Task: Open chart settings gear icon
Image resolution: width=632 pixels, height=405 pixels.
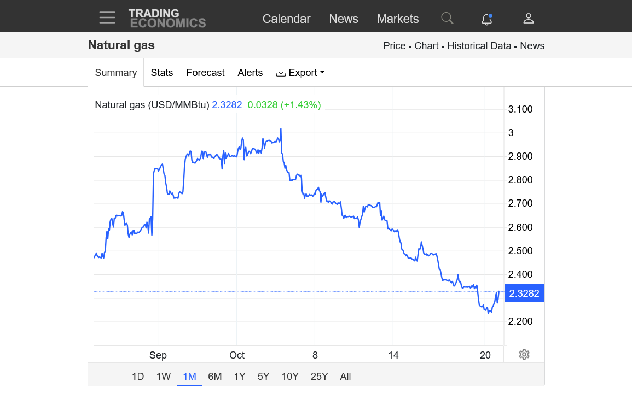Action: 524,354
